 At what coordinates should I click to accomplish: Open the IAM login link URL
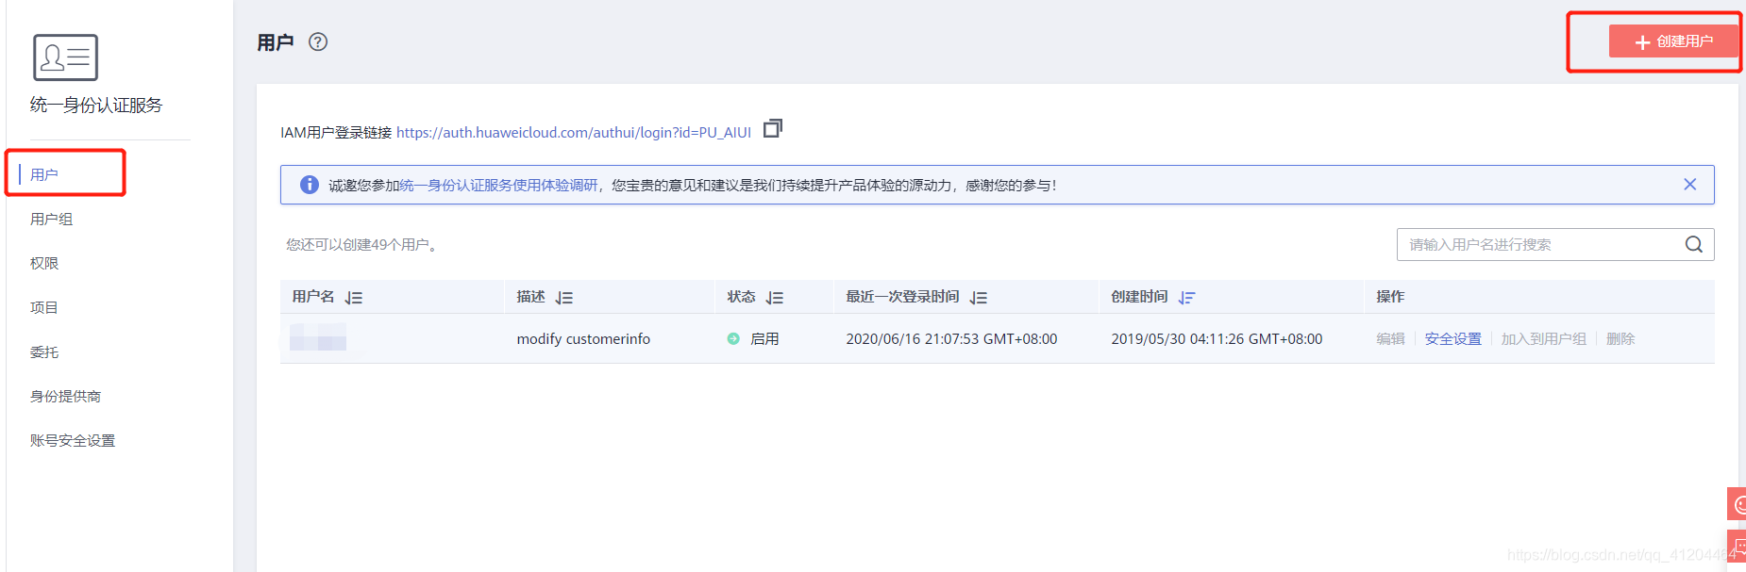coord(574,132)
